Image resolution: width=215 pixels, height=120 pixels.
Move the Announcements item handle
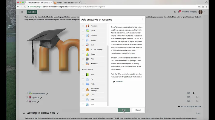point(27,93)
